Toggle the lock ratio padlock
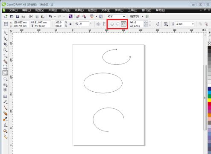Image resolution: width=211 pixels, height=154 pixels. tap(70, 24)
